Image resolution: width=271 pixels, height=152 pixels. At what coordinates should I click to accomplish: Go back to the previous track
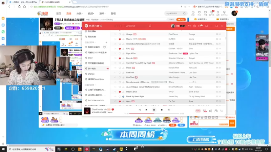[146, 110]
